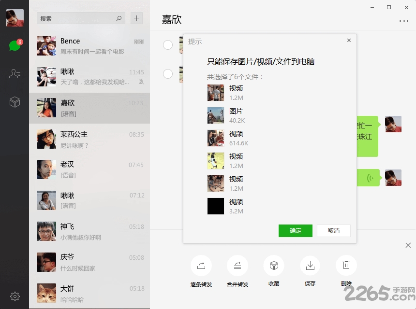Open the Collections box icon in sidebar
The image size is (416, 309).
click(x=14, y=102)
